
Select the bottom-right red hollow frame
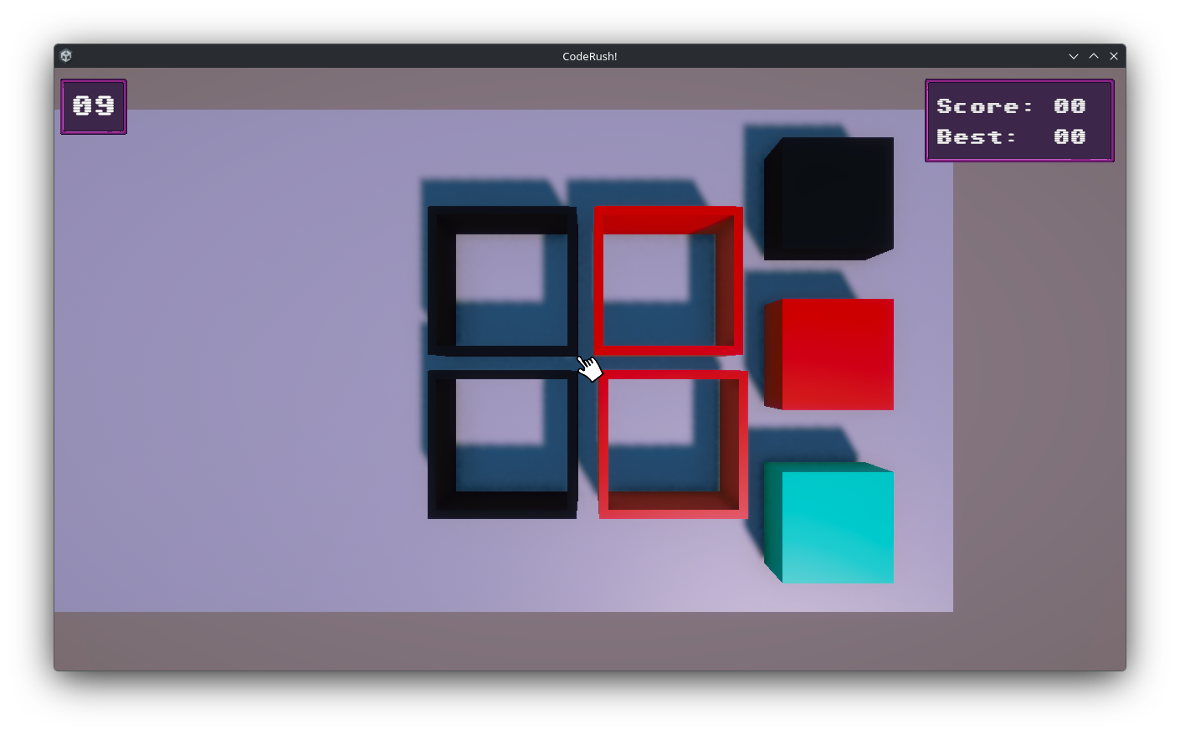click(x=673, y=445)
